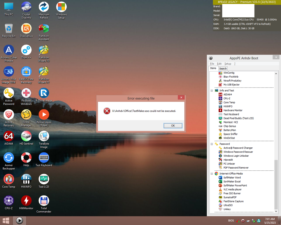281x225 pixels.
Task: Select the Test Keyboard desktop icon
Action: (44, 159)
